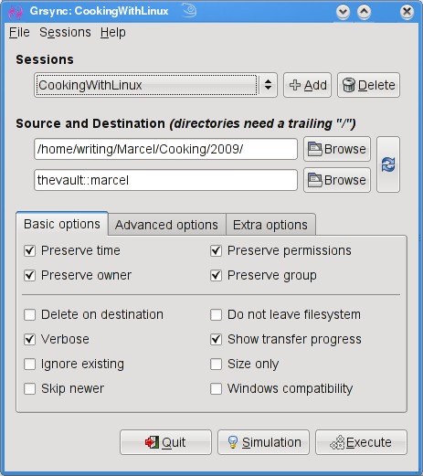Browse for the source directory

click(x=337, y=149)
